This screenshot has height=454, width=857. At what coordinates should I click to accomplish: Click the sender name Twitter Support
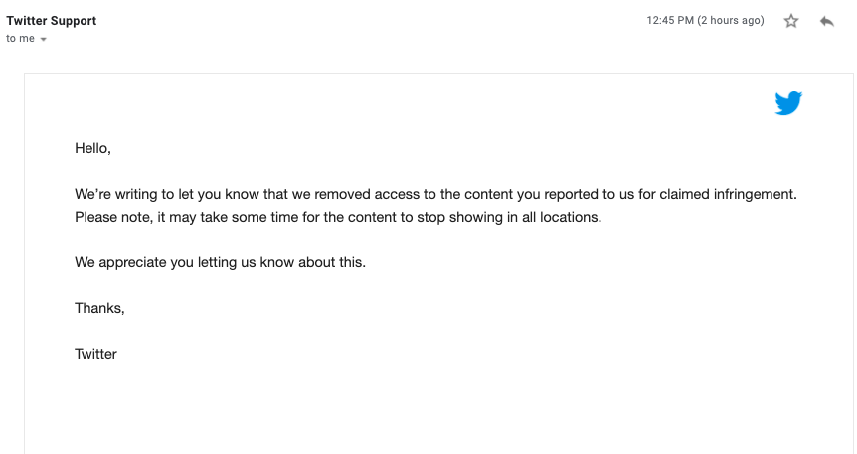point(52,21)
